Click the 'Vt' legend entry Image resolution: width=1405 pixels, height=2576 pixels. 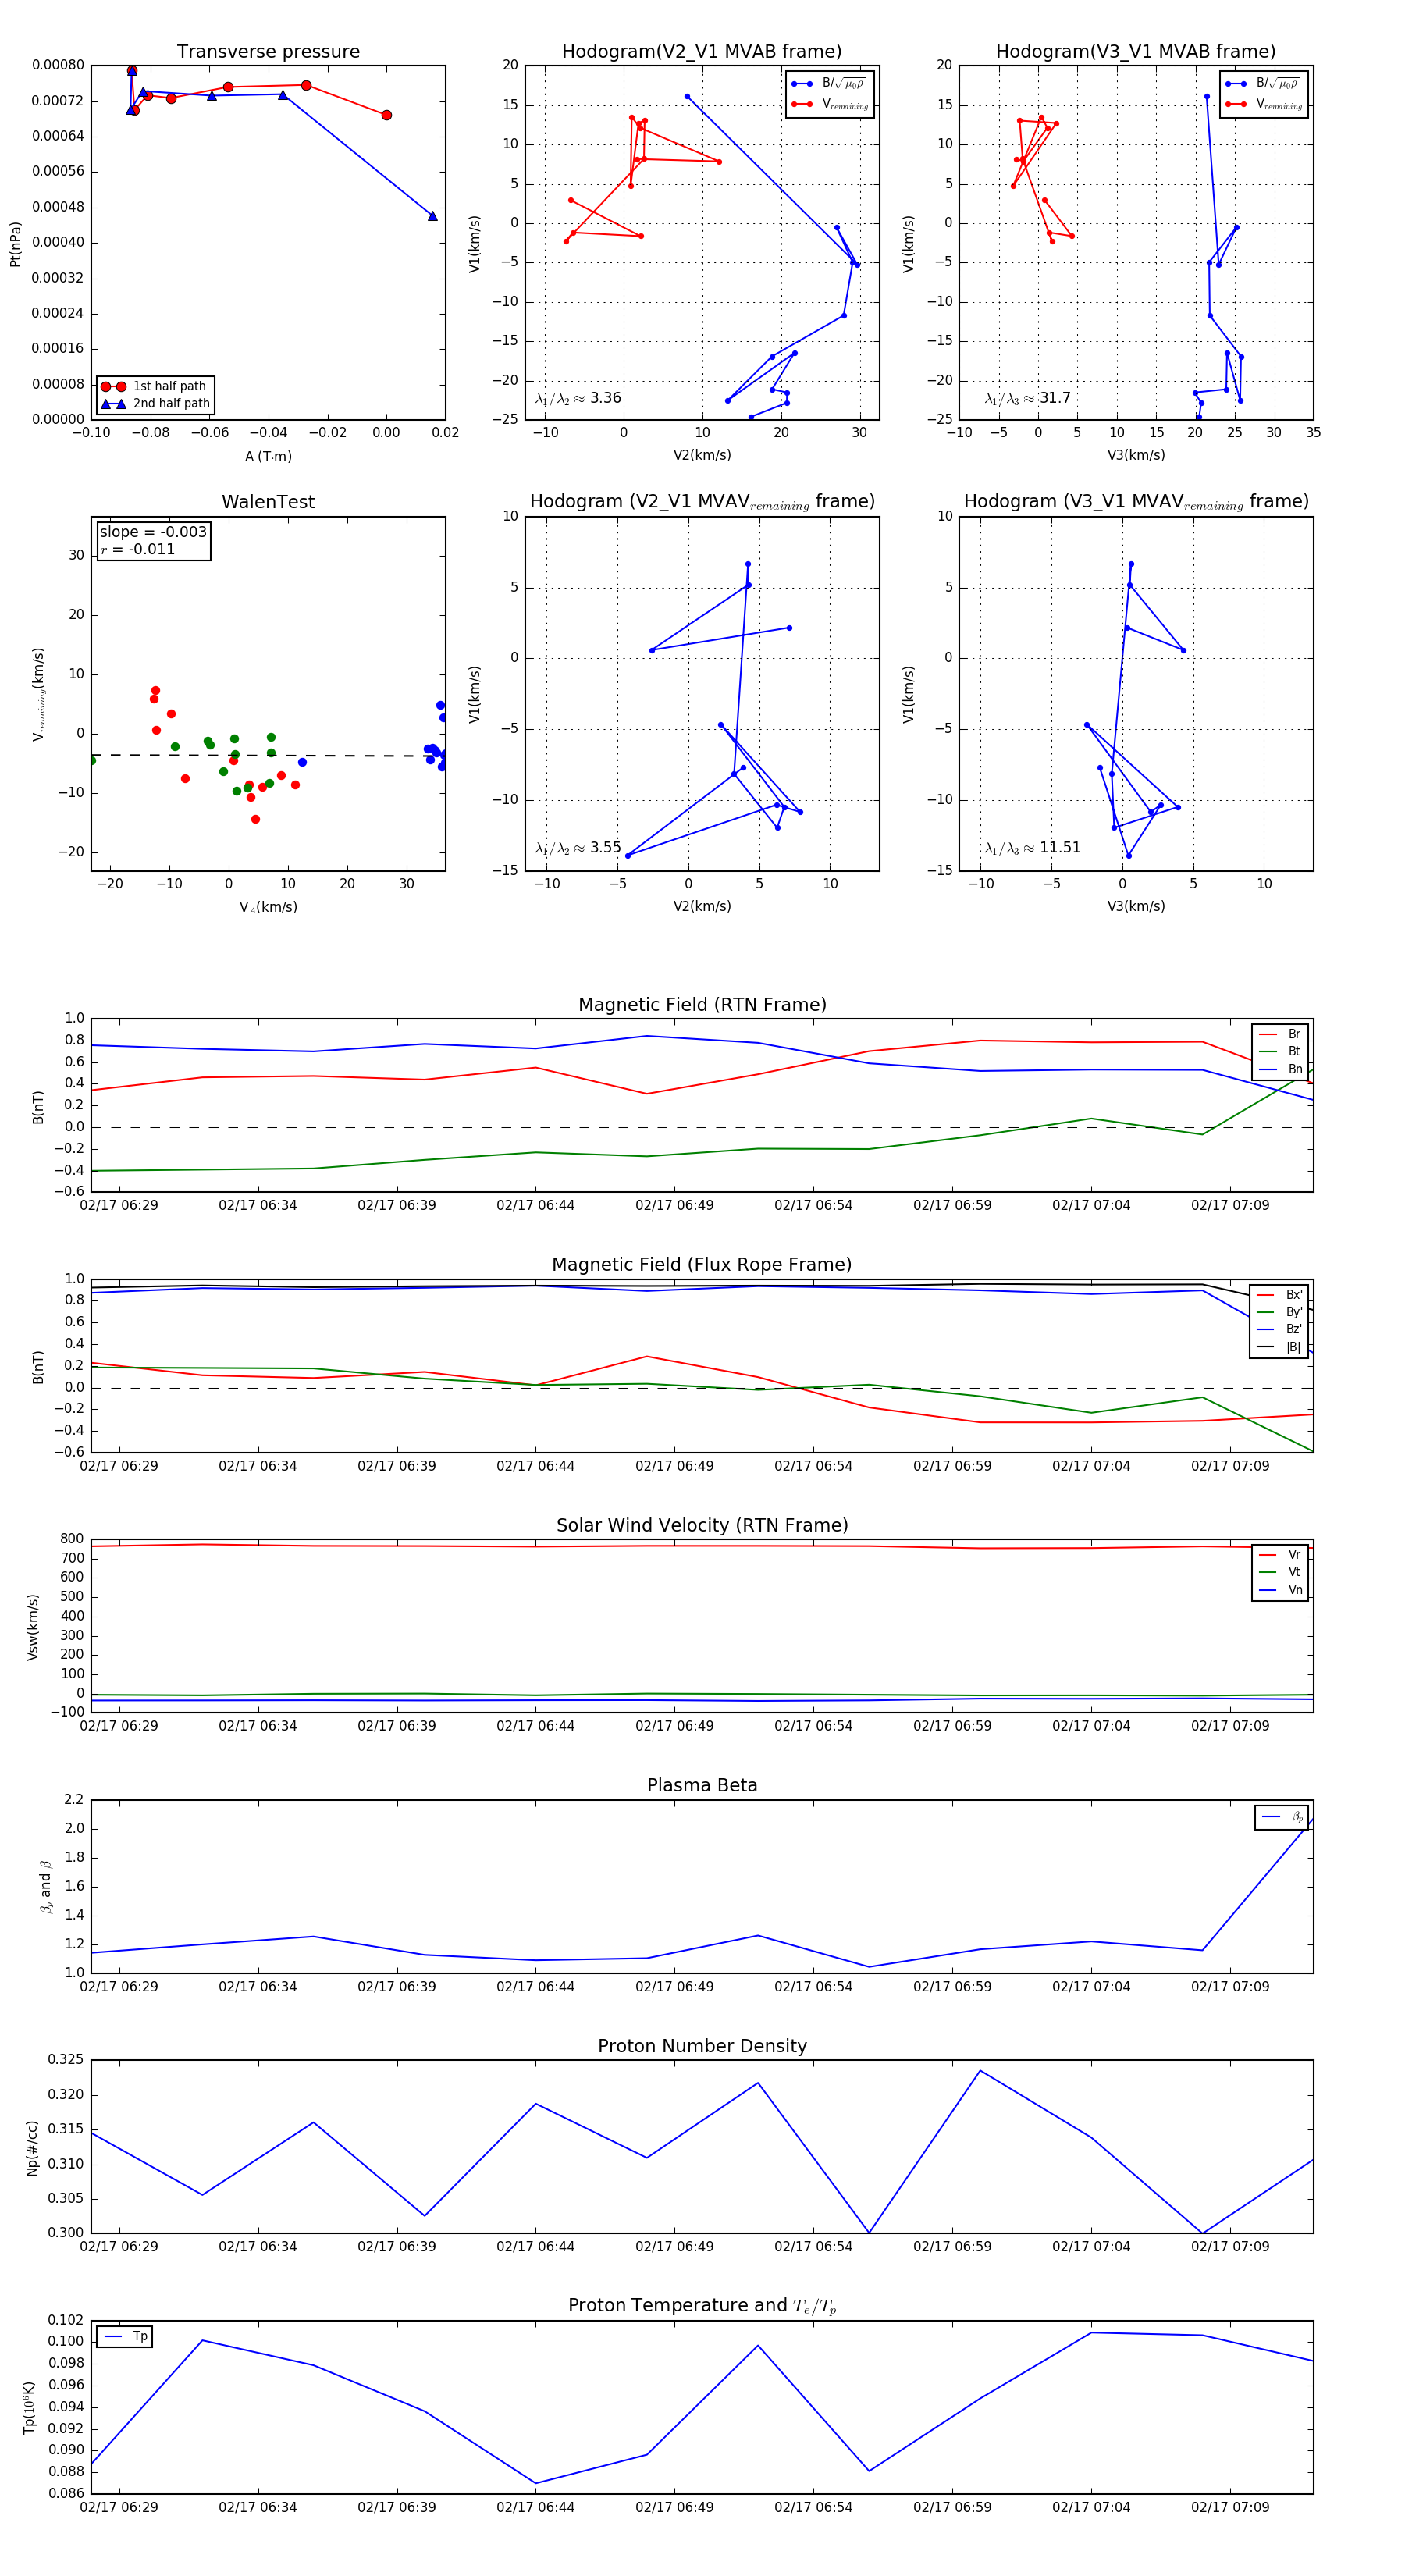pyautogui.click(x=1280, y=1572)
